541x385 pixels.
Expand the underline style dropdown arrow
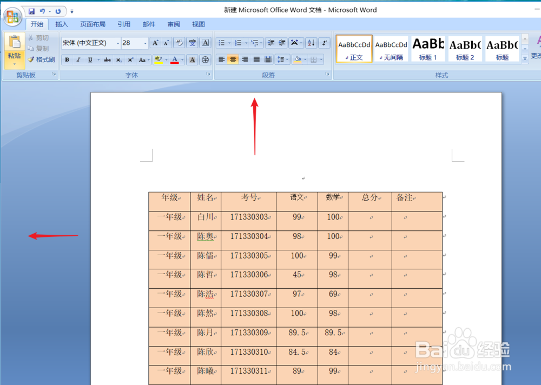click(98, 59)
